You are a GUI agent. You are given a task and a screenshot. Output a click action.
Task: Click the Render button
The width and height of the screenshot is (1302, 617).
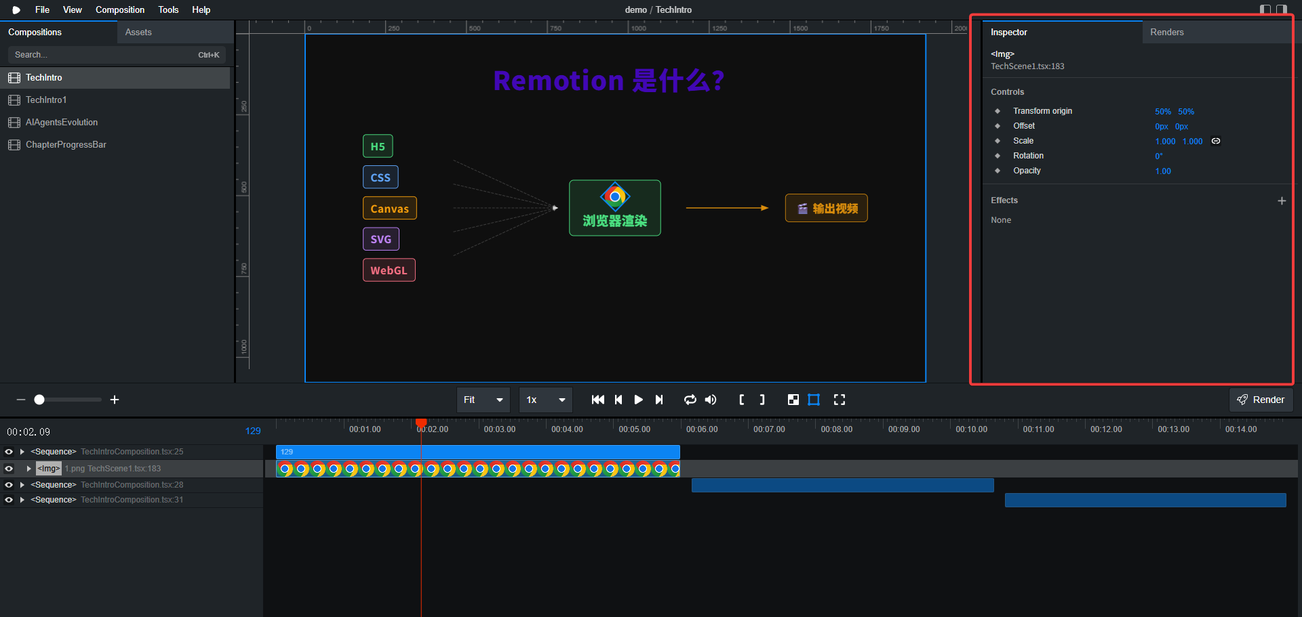tap(1261, 400)
